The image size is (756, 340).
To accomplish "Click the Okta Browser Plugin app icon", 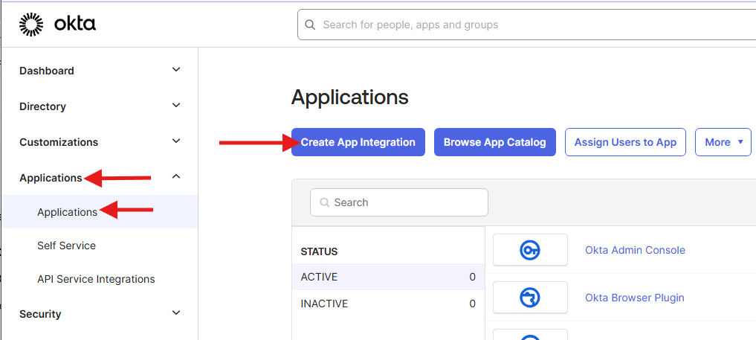I will (x=530, y=298).
